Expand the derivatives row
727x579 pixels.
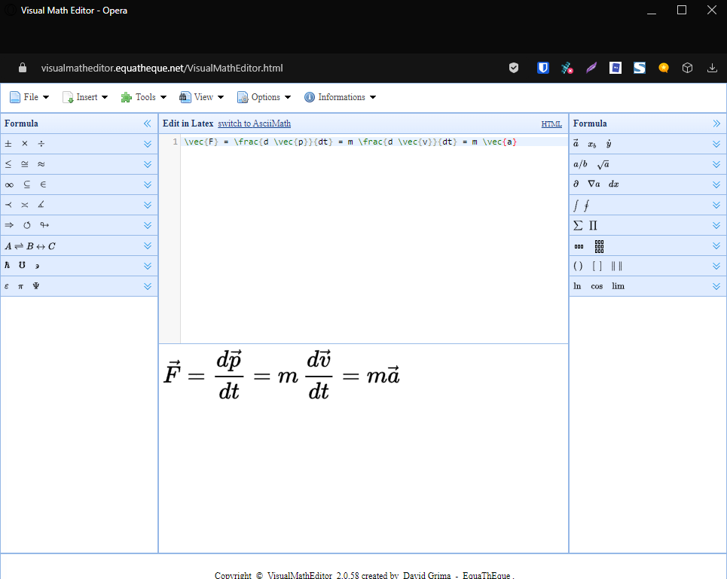click(x=716, y=184)
